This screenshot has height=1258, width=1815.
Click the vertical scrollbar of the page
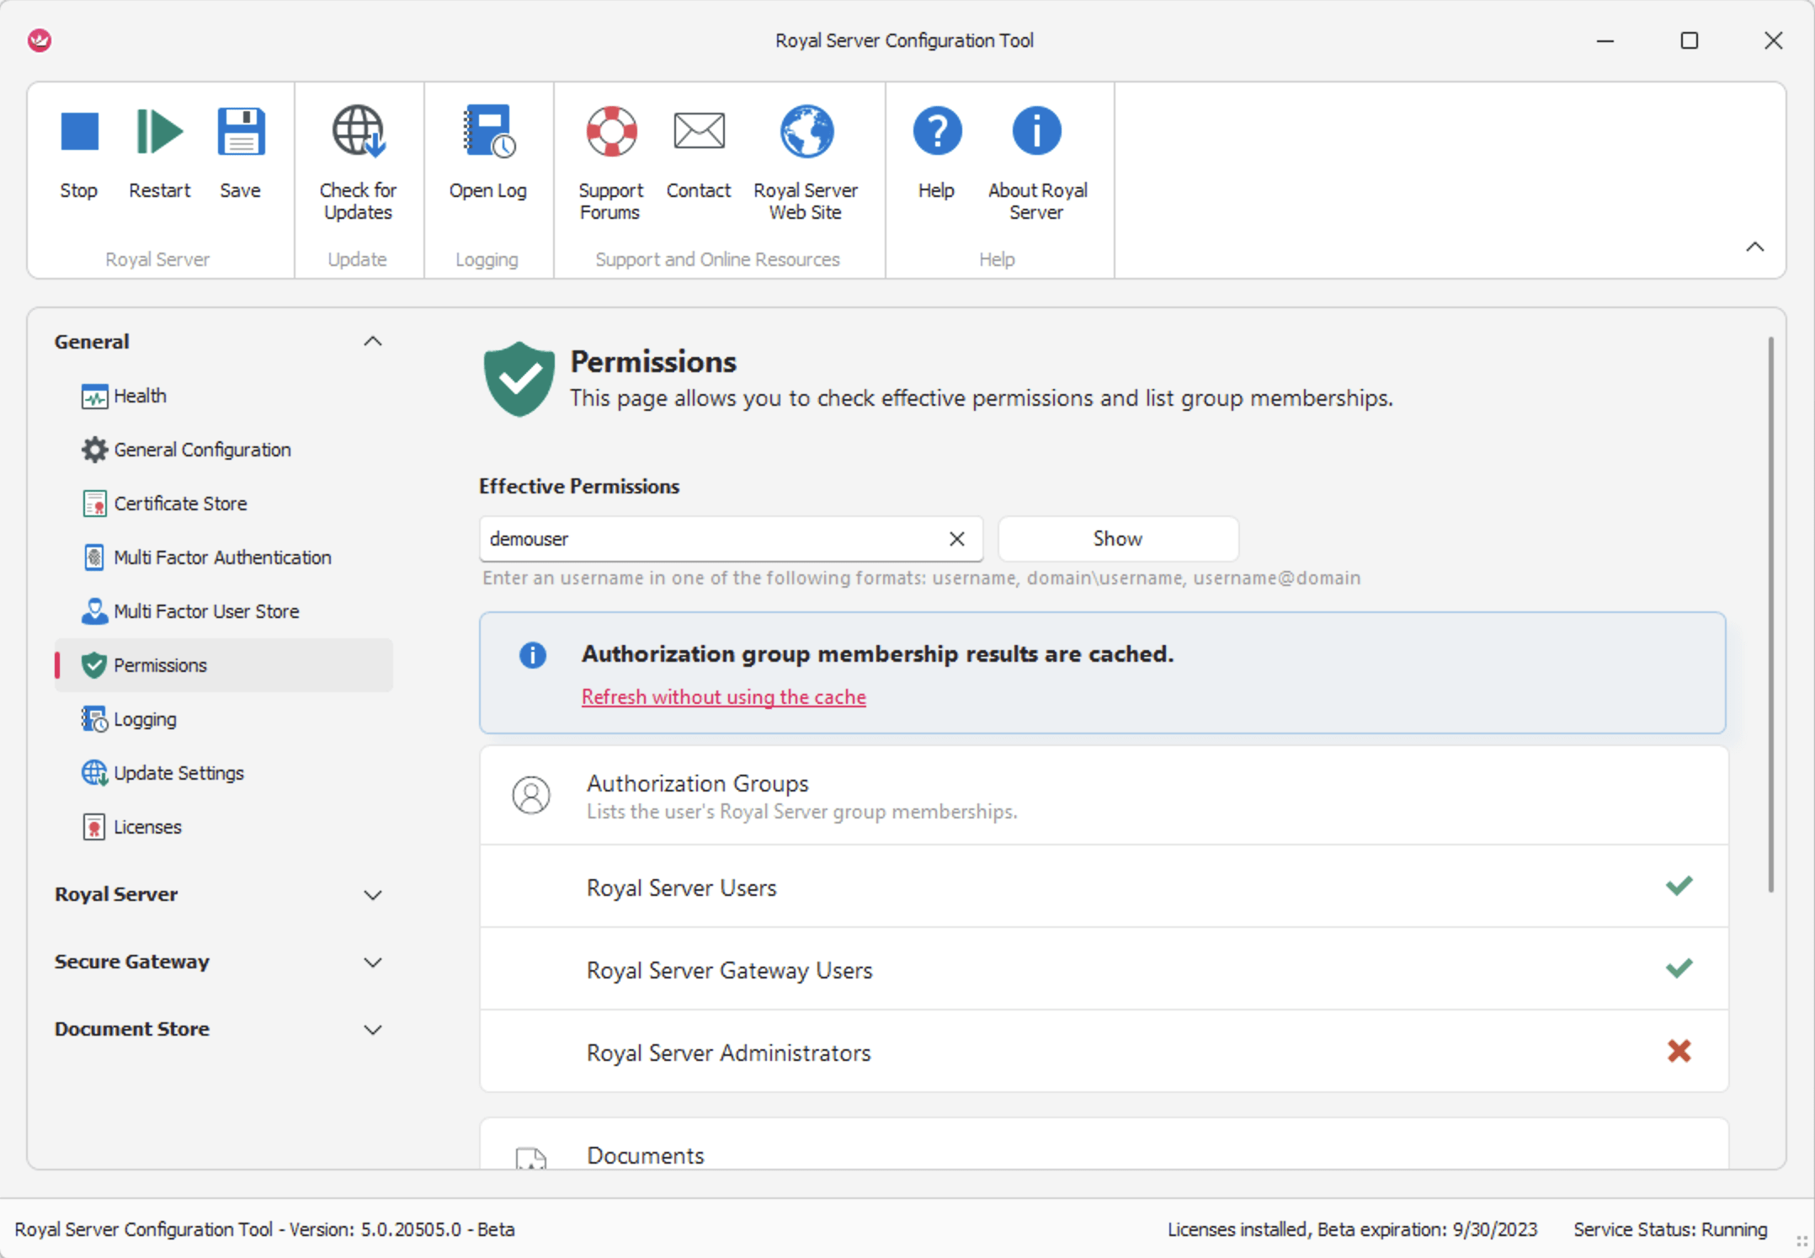coord(1771,615)
